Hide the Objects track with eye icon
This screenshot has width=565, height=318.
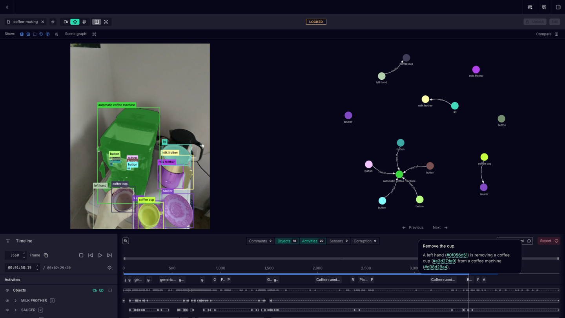pos(7,291)
